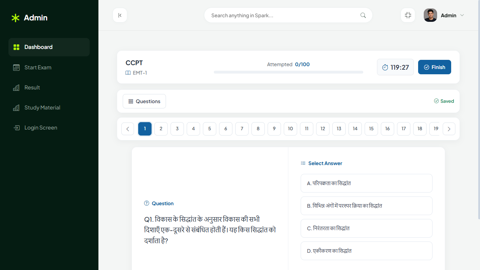Focus the Search anything in Spark field
The image size is (480, 270).
[288, 15]
